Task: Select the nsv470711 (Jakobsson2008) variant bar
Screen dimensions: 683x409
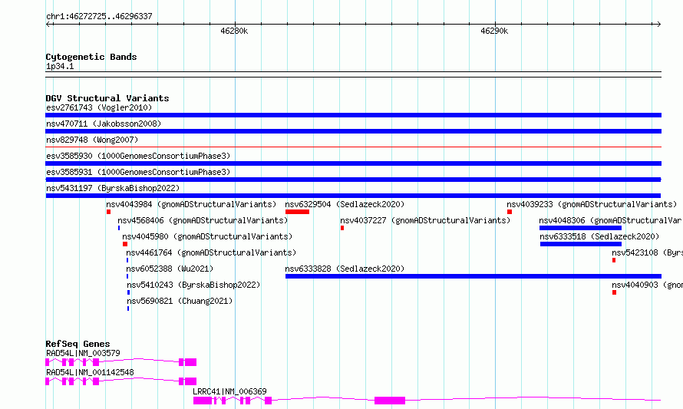Action: coord(353,131)
